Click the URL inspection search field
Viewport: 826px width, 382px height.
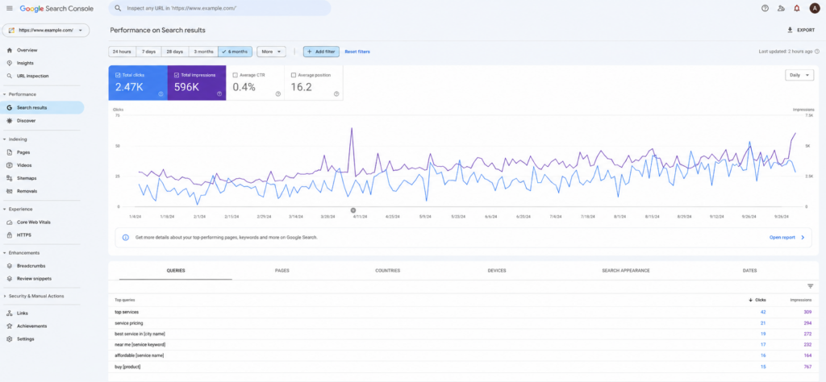pos(219,8)
